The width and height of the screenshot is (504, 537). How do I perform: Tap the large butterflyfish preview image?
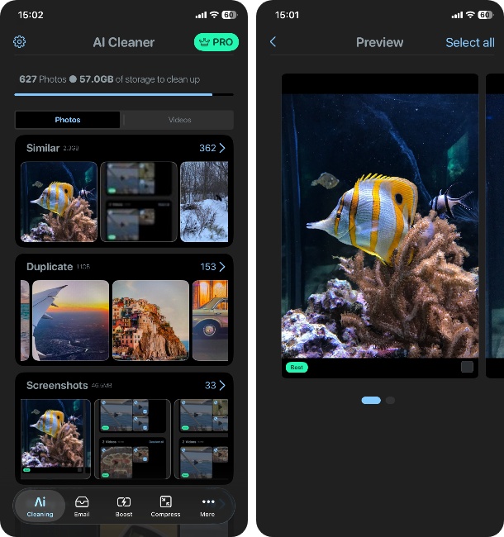380,226
